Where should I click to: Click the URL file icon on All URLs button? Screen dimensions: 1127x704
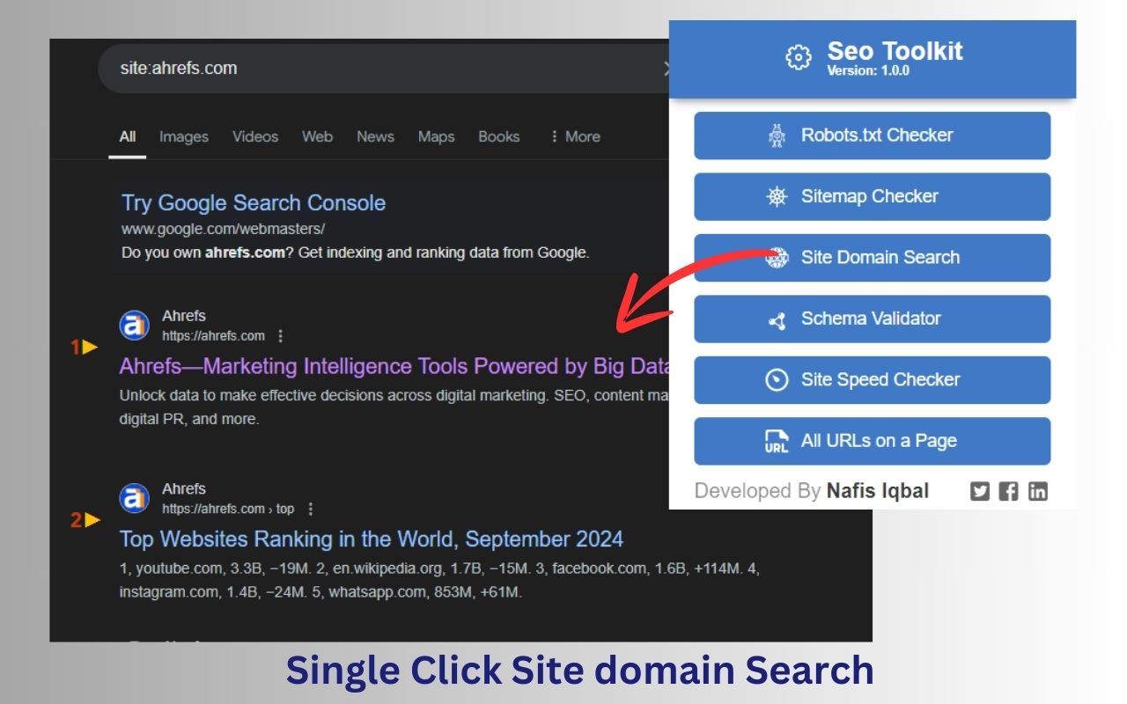click(777, 441)
